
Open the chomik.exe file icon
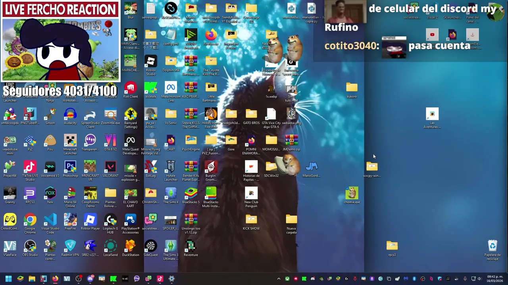(352, 196)
